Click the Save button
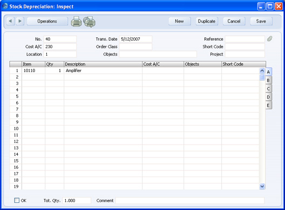 pos(261,21)
